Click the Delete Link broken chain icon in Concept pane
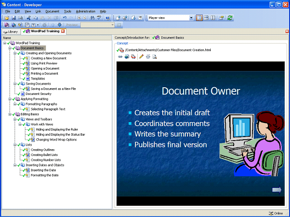The height and width of the screenshot is (217, 290). tap(148, 57)
